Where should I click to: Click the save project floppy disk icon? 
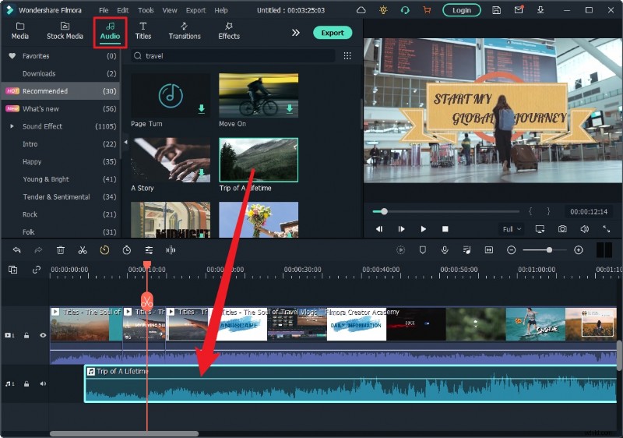[x=497, y=10]
